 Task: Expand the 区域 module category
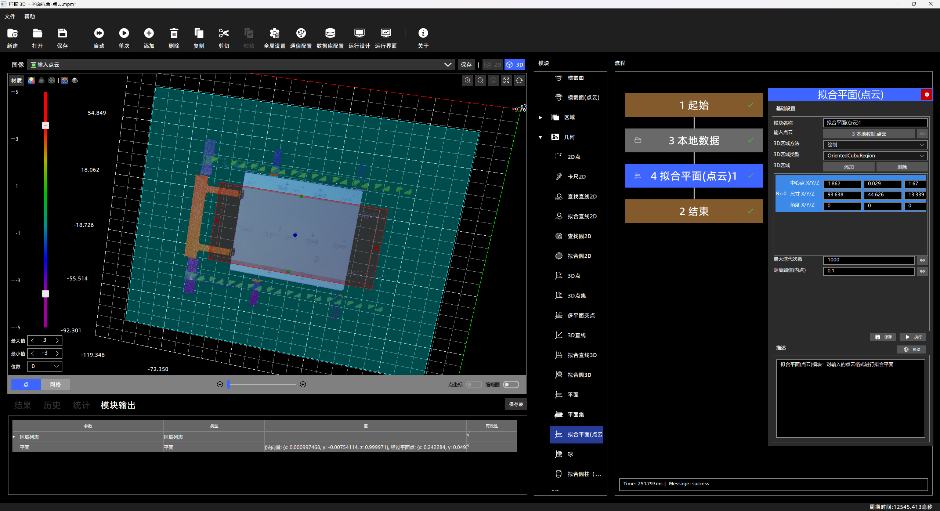(x=540, y=117)
